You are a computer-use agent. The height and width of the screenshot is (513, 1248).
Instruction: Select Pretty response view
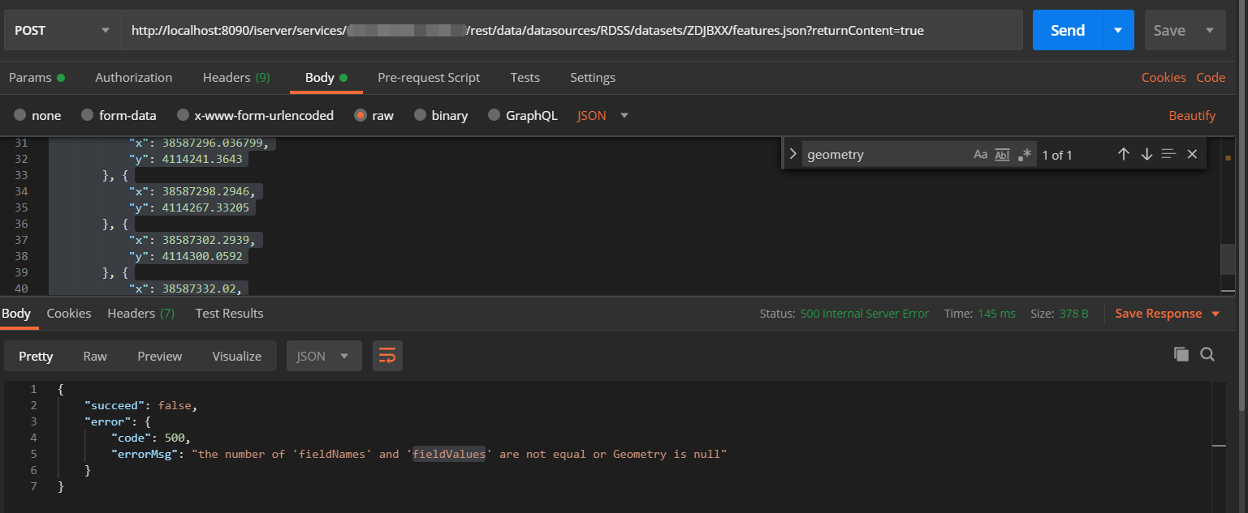36,356
